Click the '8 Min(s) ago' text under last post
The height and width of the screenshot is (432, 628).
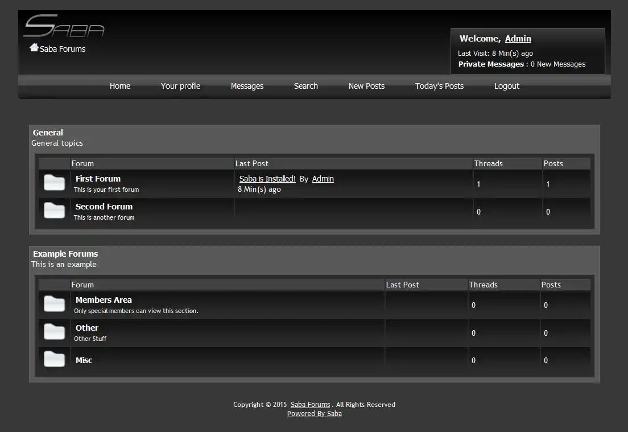(x=259, y=189)
